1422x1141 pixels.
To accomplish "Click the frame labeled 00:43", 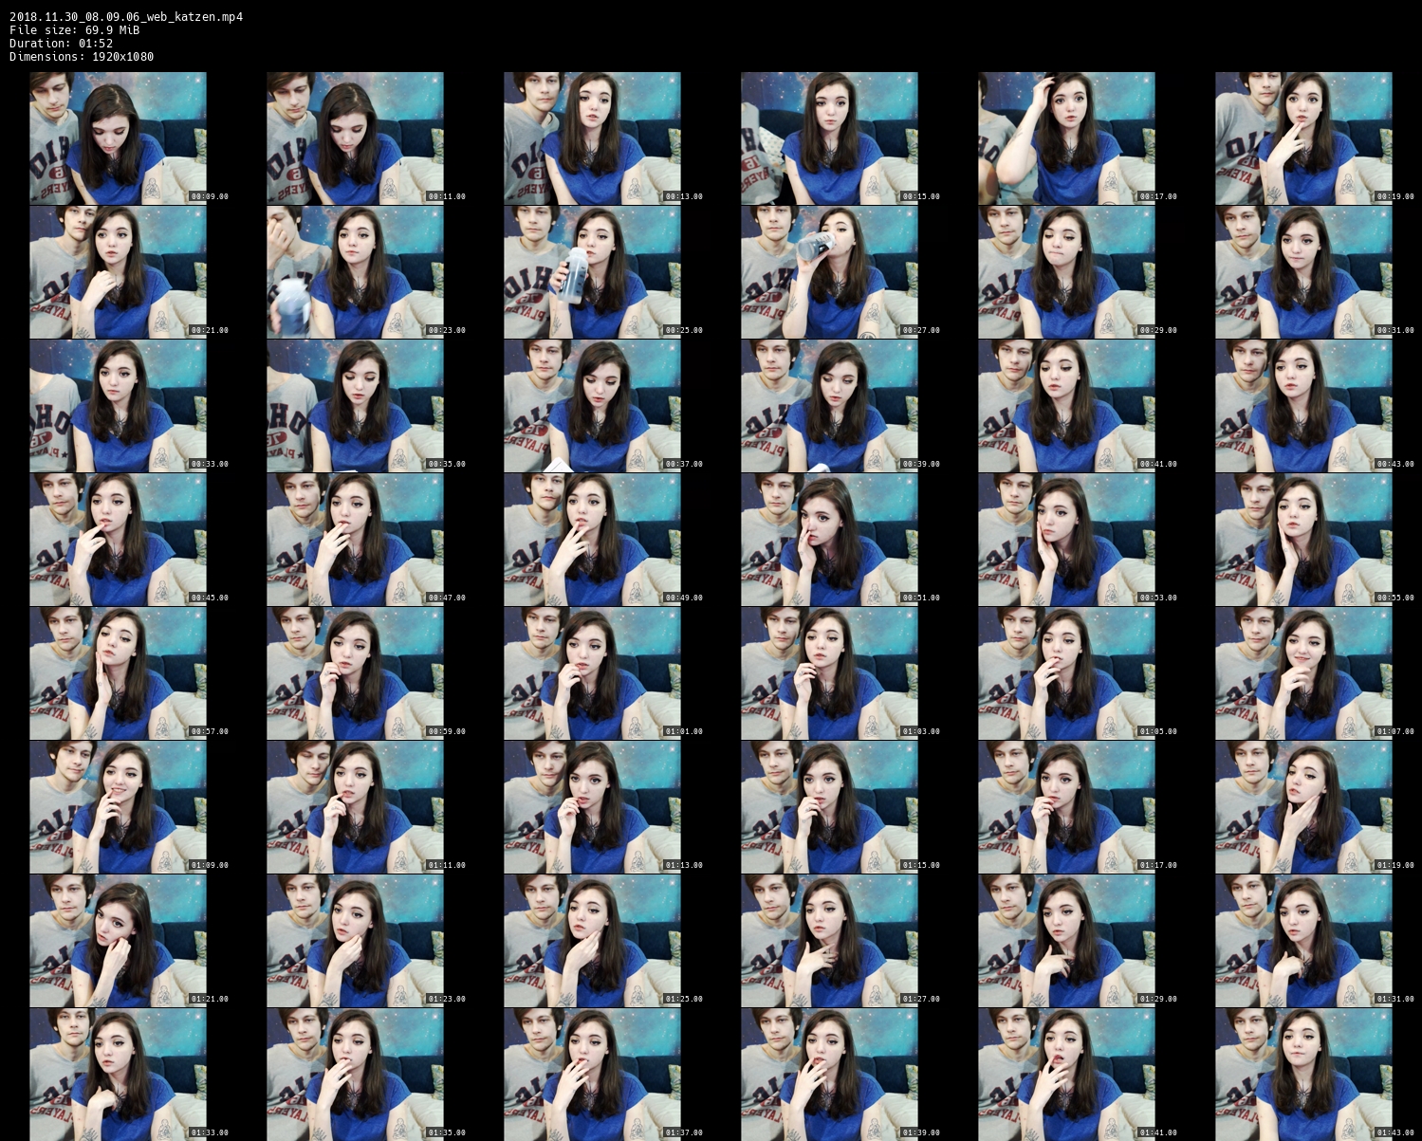I will point(1303,406).
